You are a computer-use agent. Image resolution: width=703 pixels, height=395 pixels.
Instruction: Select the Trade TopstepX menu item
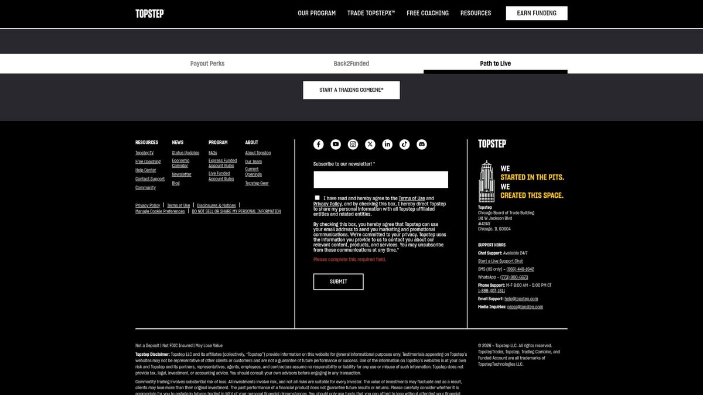371,13
